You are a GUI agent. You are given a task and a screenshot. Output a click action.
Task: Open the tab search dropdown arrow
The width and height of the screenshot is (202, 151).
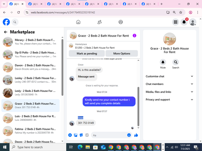click(x=4, y=4)
